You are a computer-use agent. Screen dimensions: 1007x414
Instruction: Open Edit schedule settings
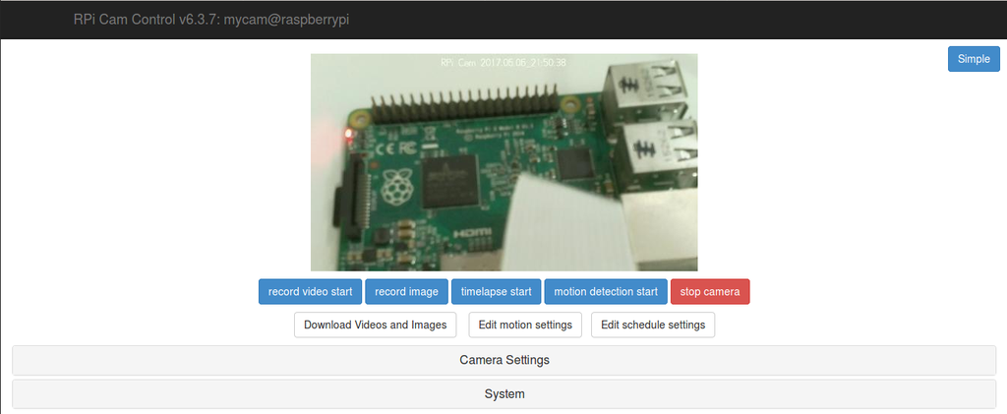point(653,325)
